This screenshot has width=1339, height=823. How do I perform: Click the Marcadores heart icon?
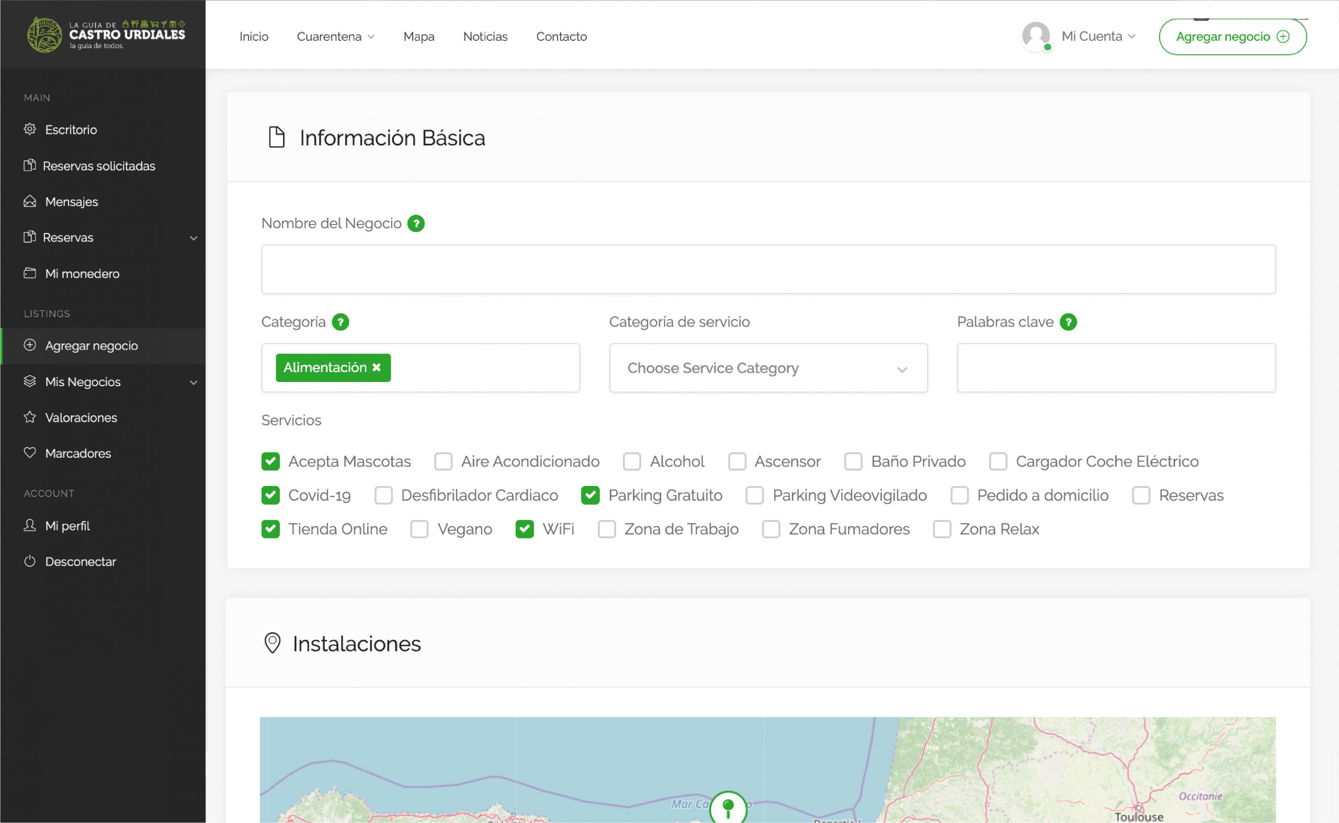(30, 453)
